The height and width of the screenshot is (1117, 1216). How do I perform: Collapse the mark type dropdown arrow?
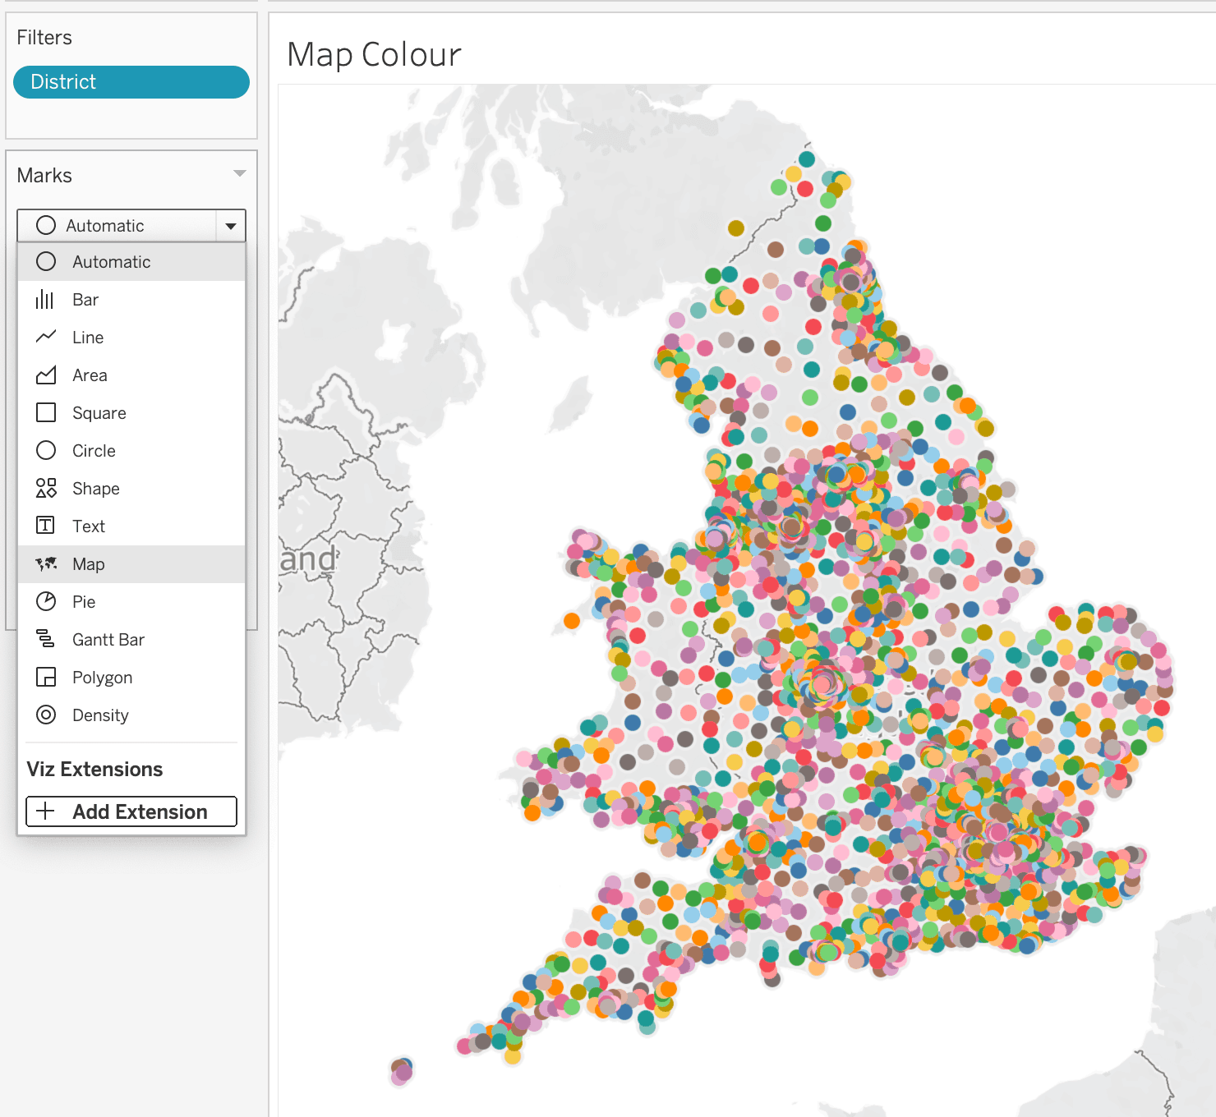(x=231, y=226)
